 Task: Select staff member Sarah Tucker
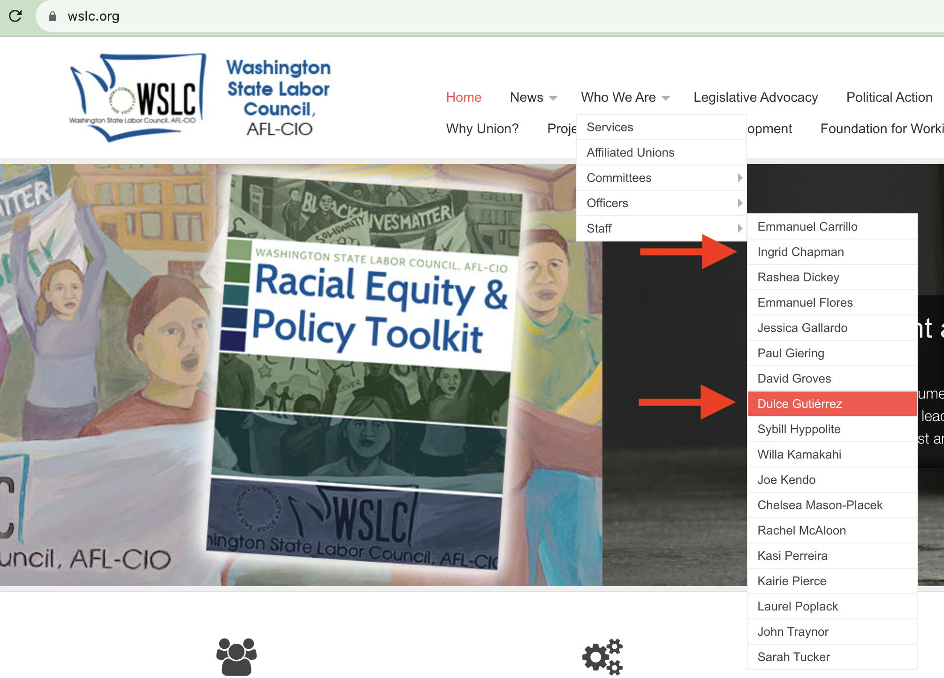coord(832,657)
